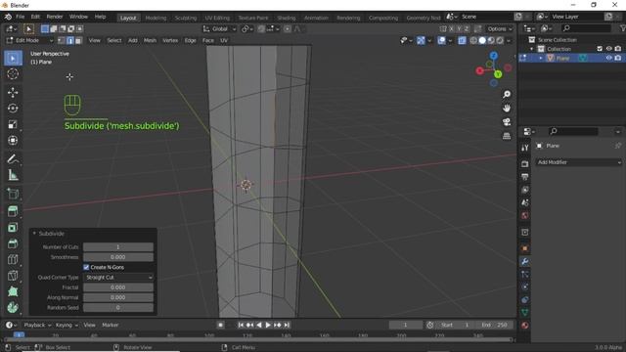Select the Loop Cut tool
Image resolution: width=626 pixels, height=352 pixels.
(13, 259)
